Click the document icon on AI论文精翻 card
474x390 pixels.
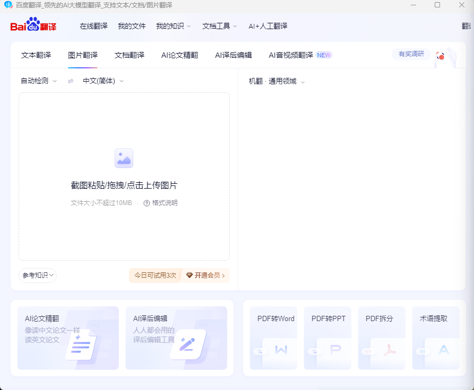click(x=81, y=346)
